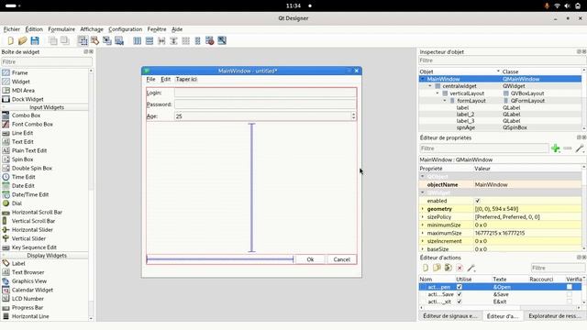Viewport: 587px width, 330px height.
Task: Click the action editor Filtre field
Action: [x=558, y=268]
